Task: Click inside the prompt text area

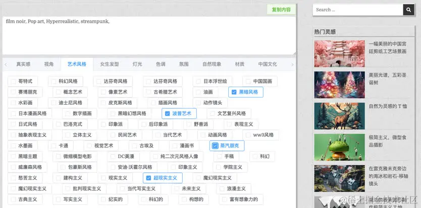Action: point(149,36)
